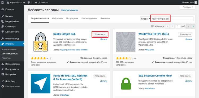The width and height of the screenshot is (199, 98).
Task: Click author link WebAware
Action: point(150,88)
